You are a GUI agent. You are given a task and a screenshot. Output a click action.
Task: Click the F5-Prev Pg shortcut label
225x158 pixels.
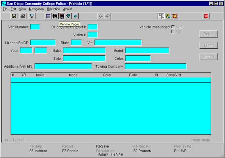(182, 146)
